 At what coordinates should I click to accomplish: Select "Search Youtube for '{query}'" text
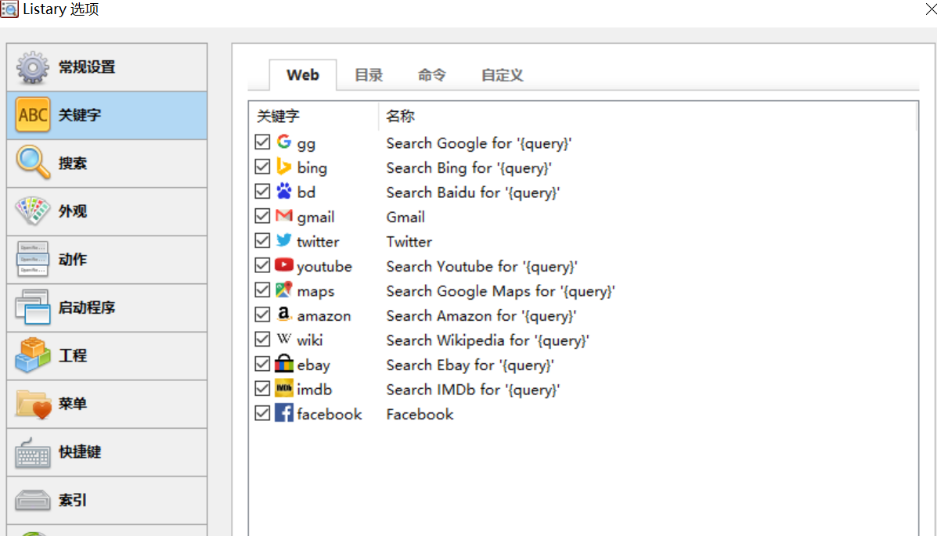pyautogui.click(x=481, y=267)
